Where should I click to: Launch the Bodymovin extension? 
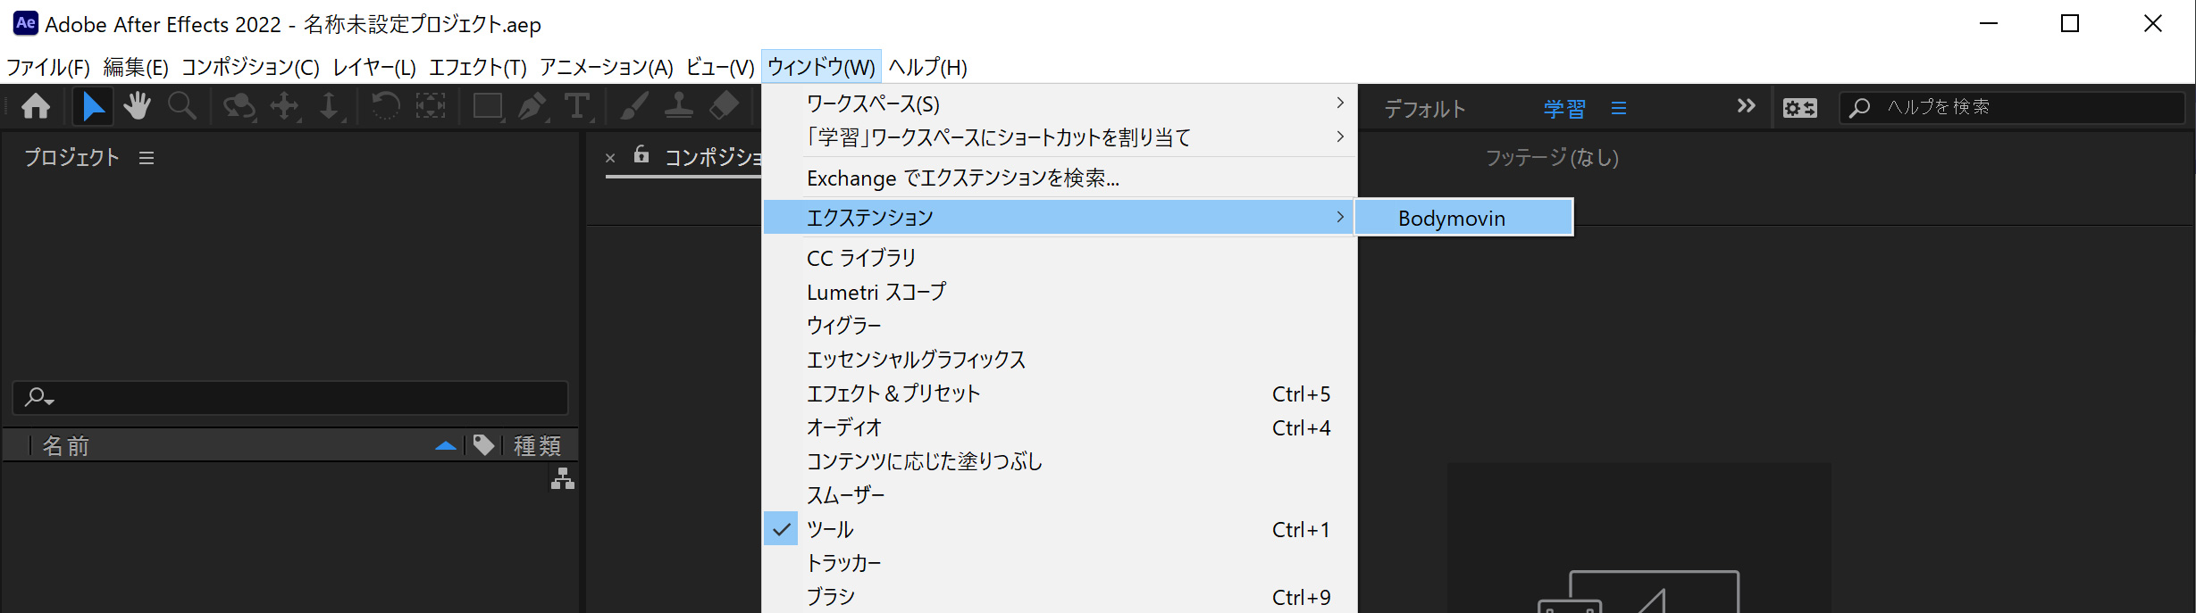pos(1464,218)
